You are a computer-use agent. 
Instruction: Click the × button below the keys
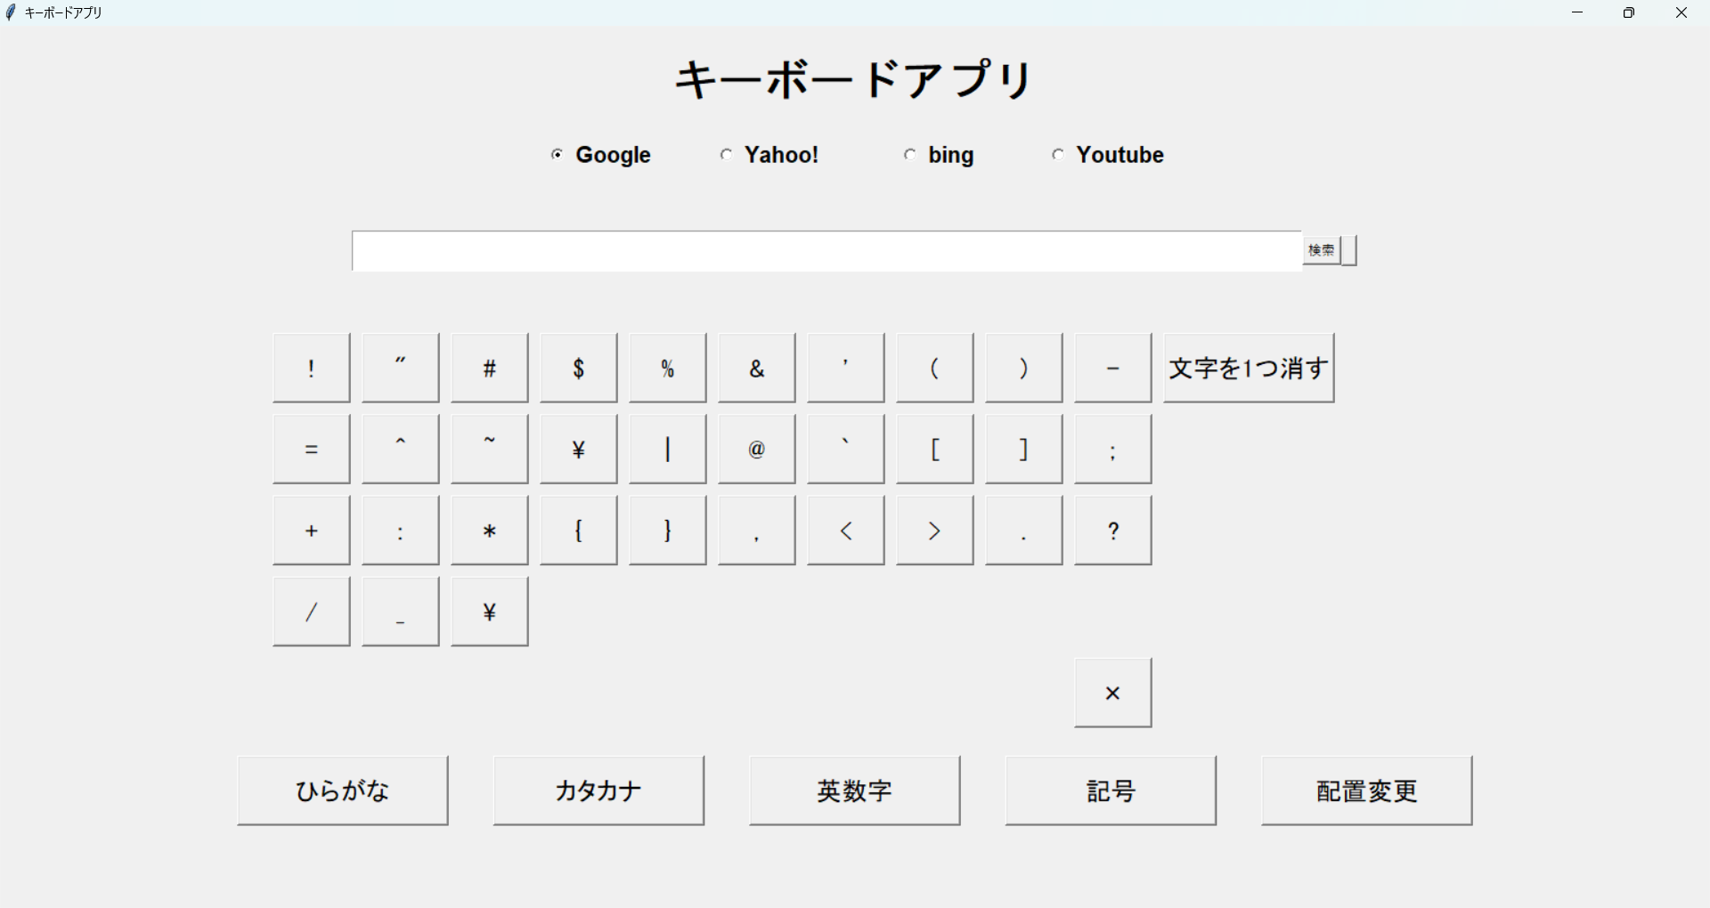pyautogui.click(x=1112, y=693)
